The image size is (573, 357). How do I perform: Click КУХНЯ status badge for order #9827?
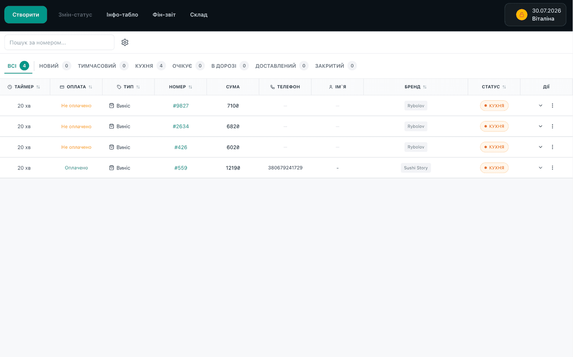point(494,106)
